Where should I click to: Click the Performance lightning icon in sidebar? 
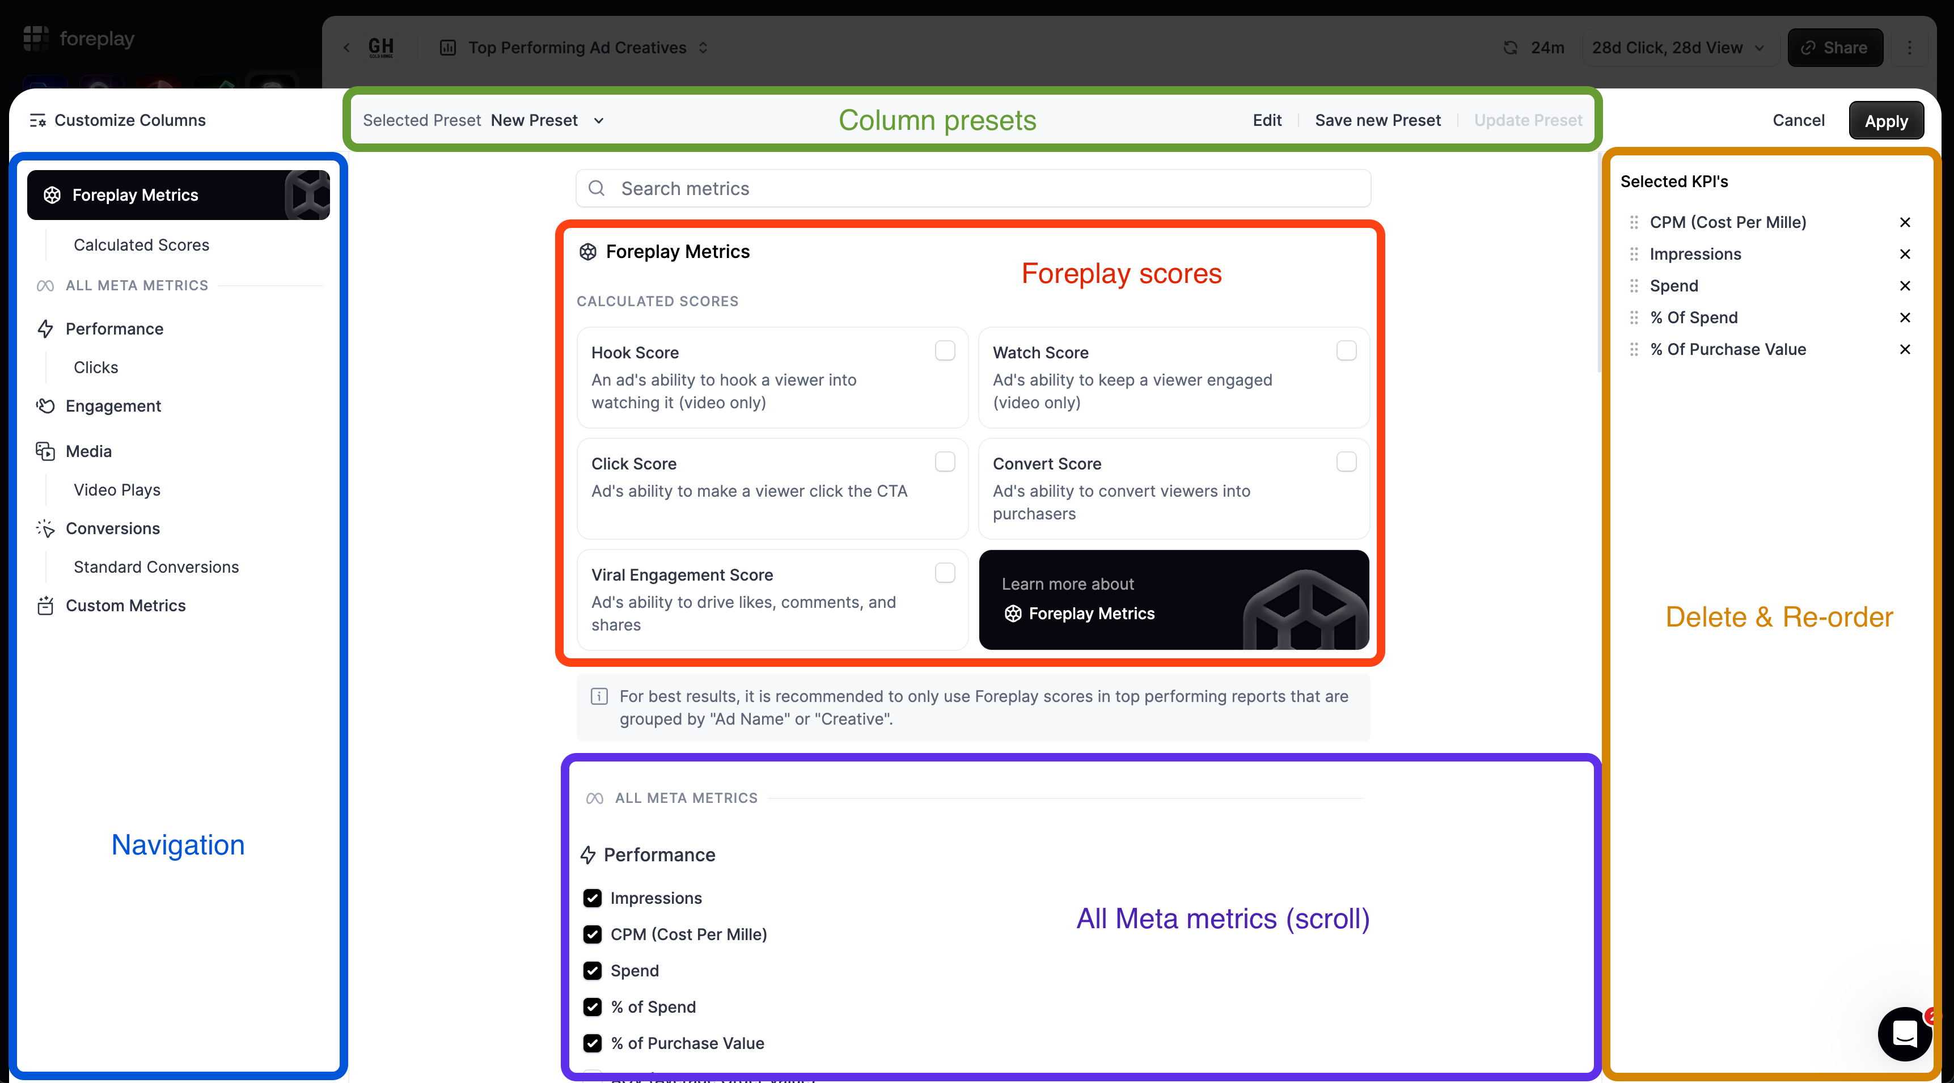(x=45, y=329)
